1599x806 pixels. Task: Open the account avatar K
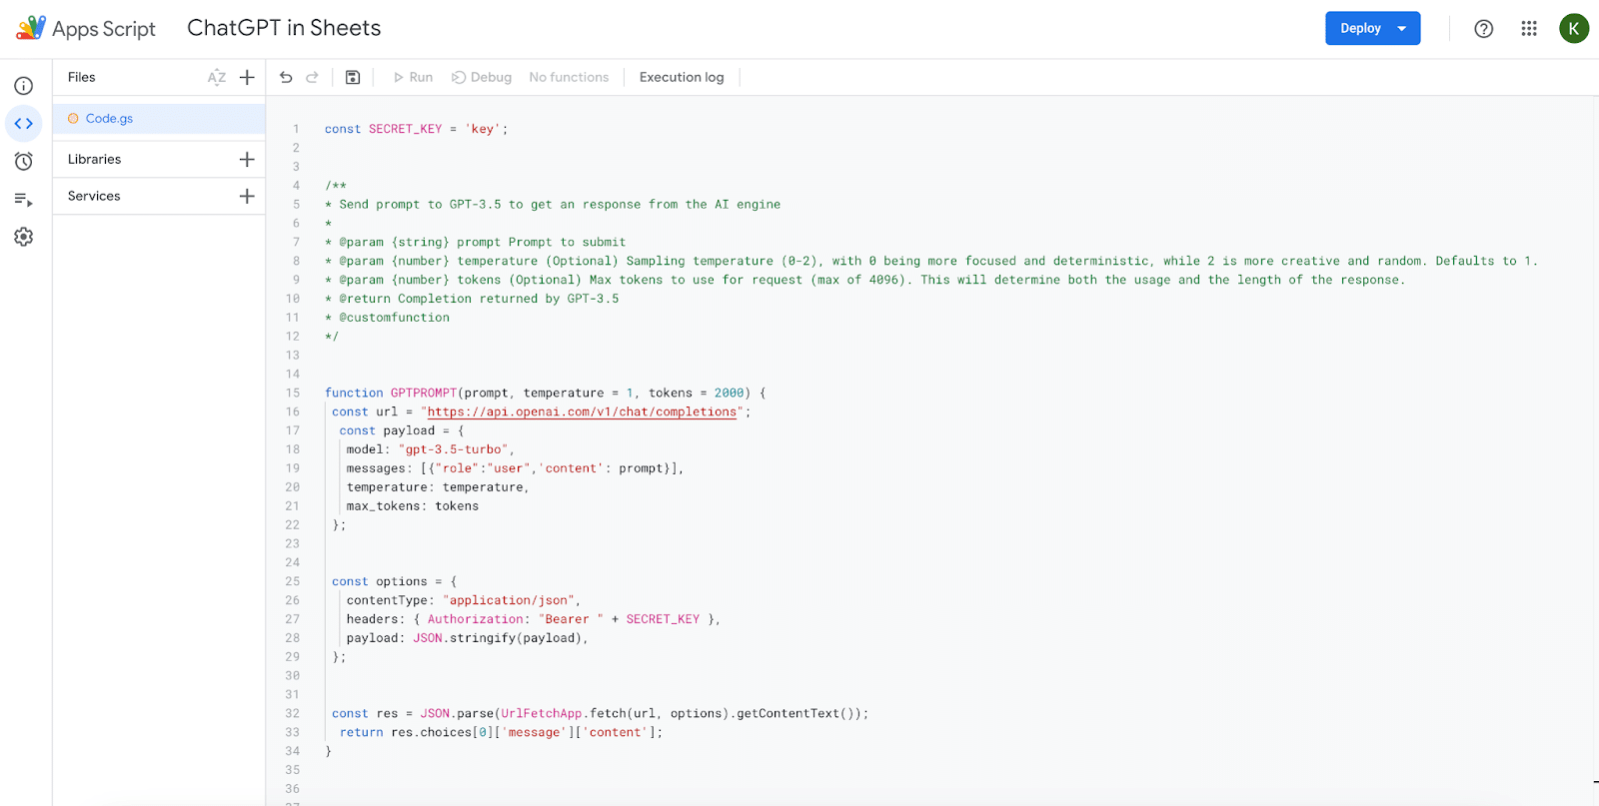pyautogui.click(x=1574, y=28)
